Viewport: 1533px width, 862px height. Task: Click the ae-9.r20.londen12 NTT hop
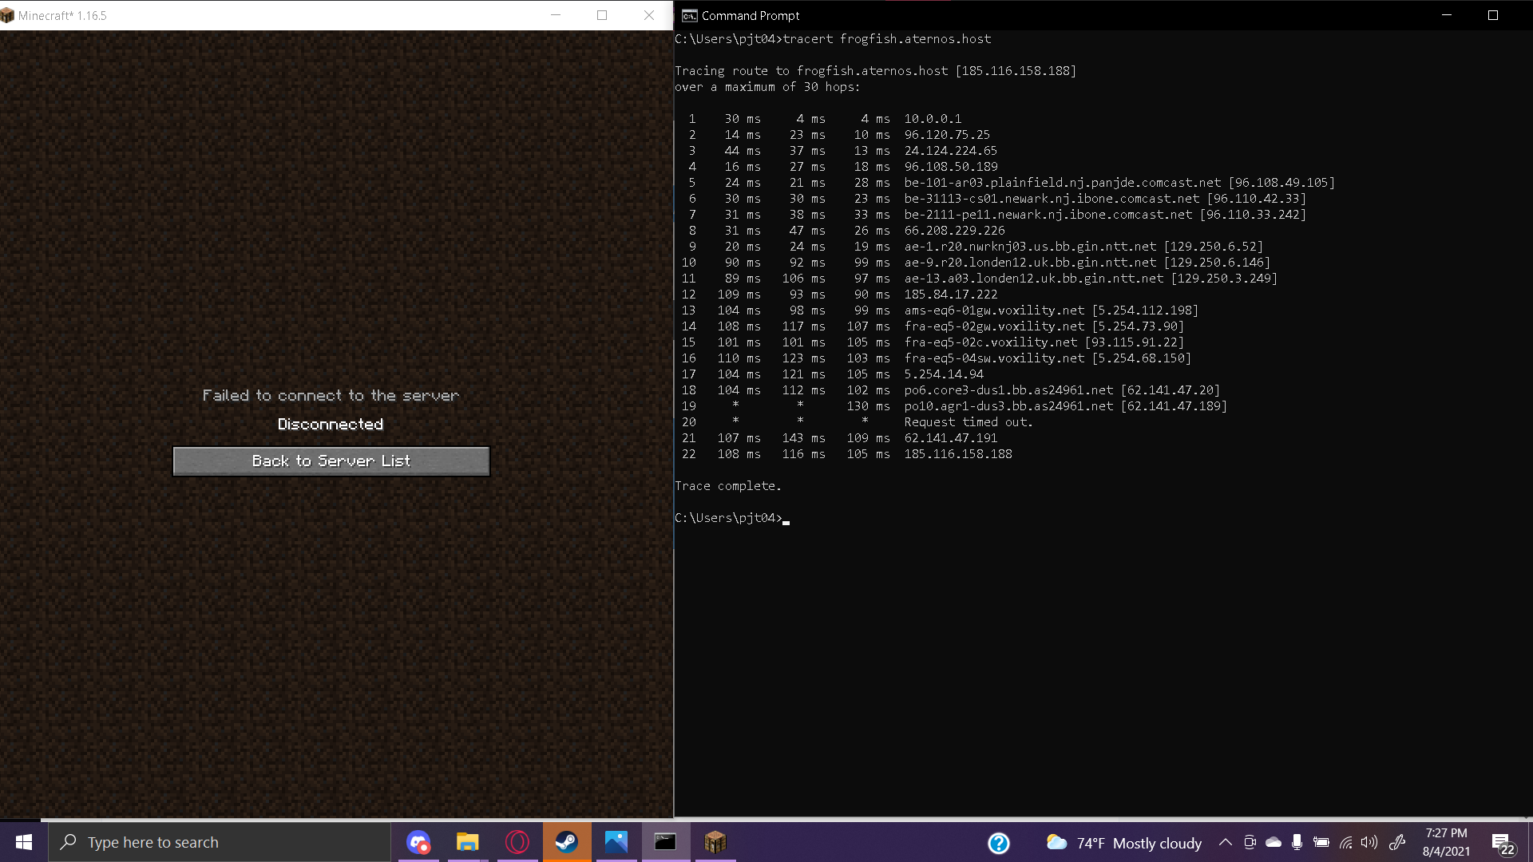coord(1087,262)
